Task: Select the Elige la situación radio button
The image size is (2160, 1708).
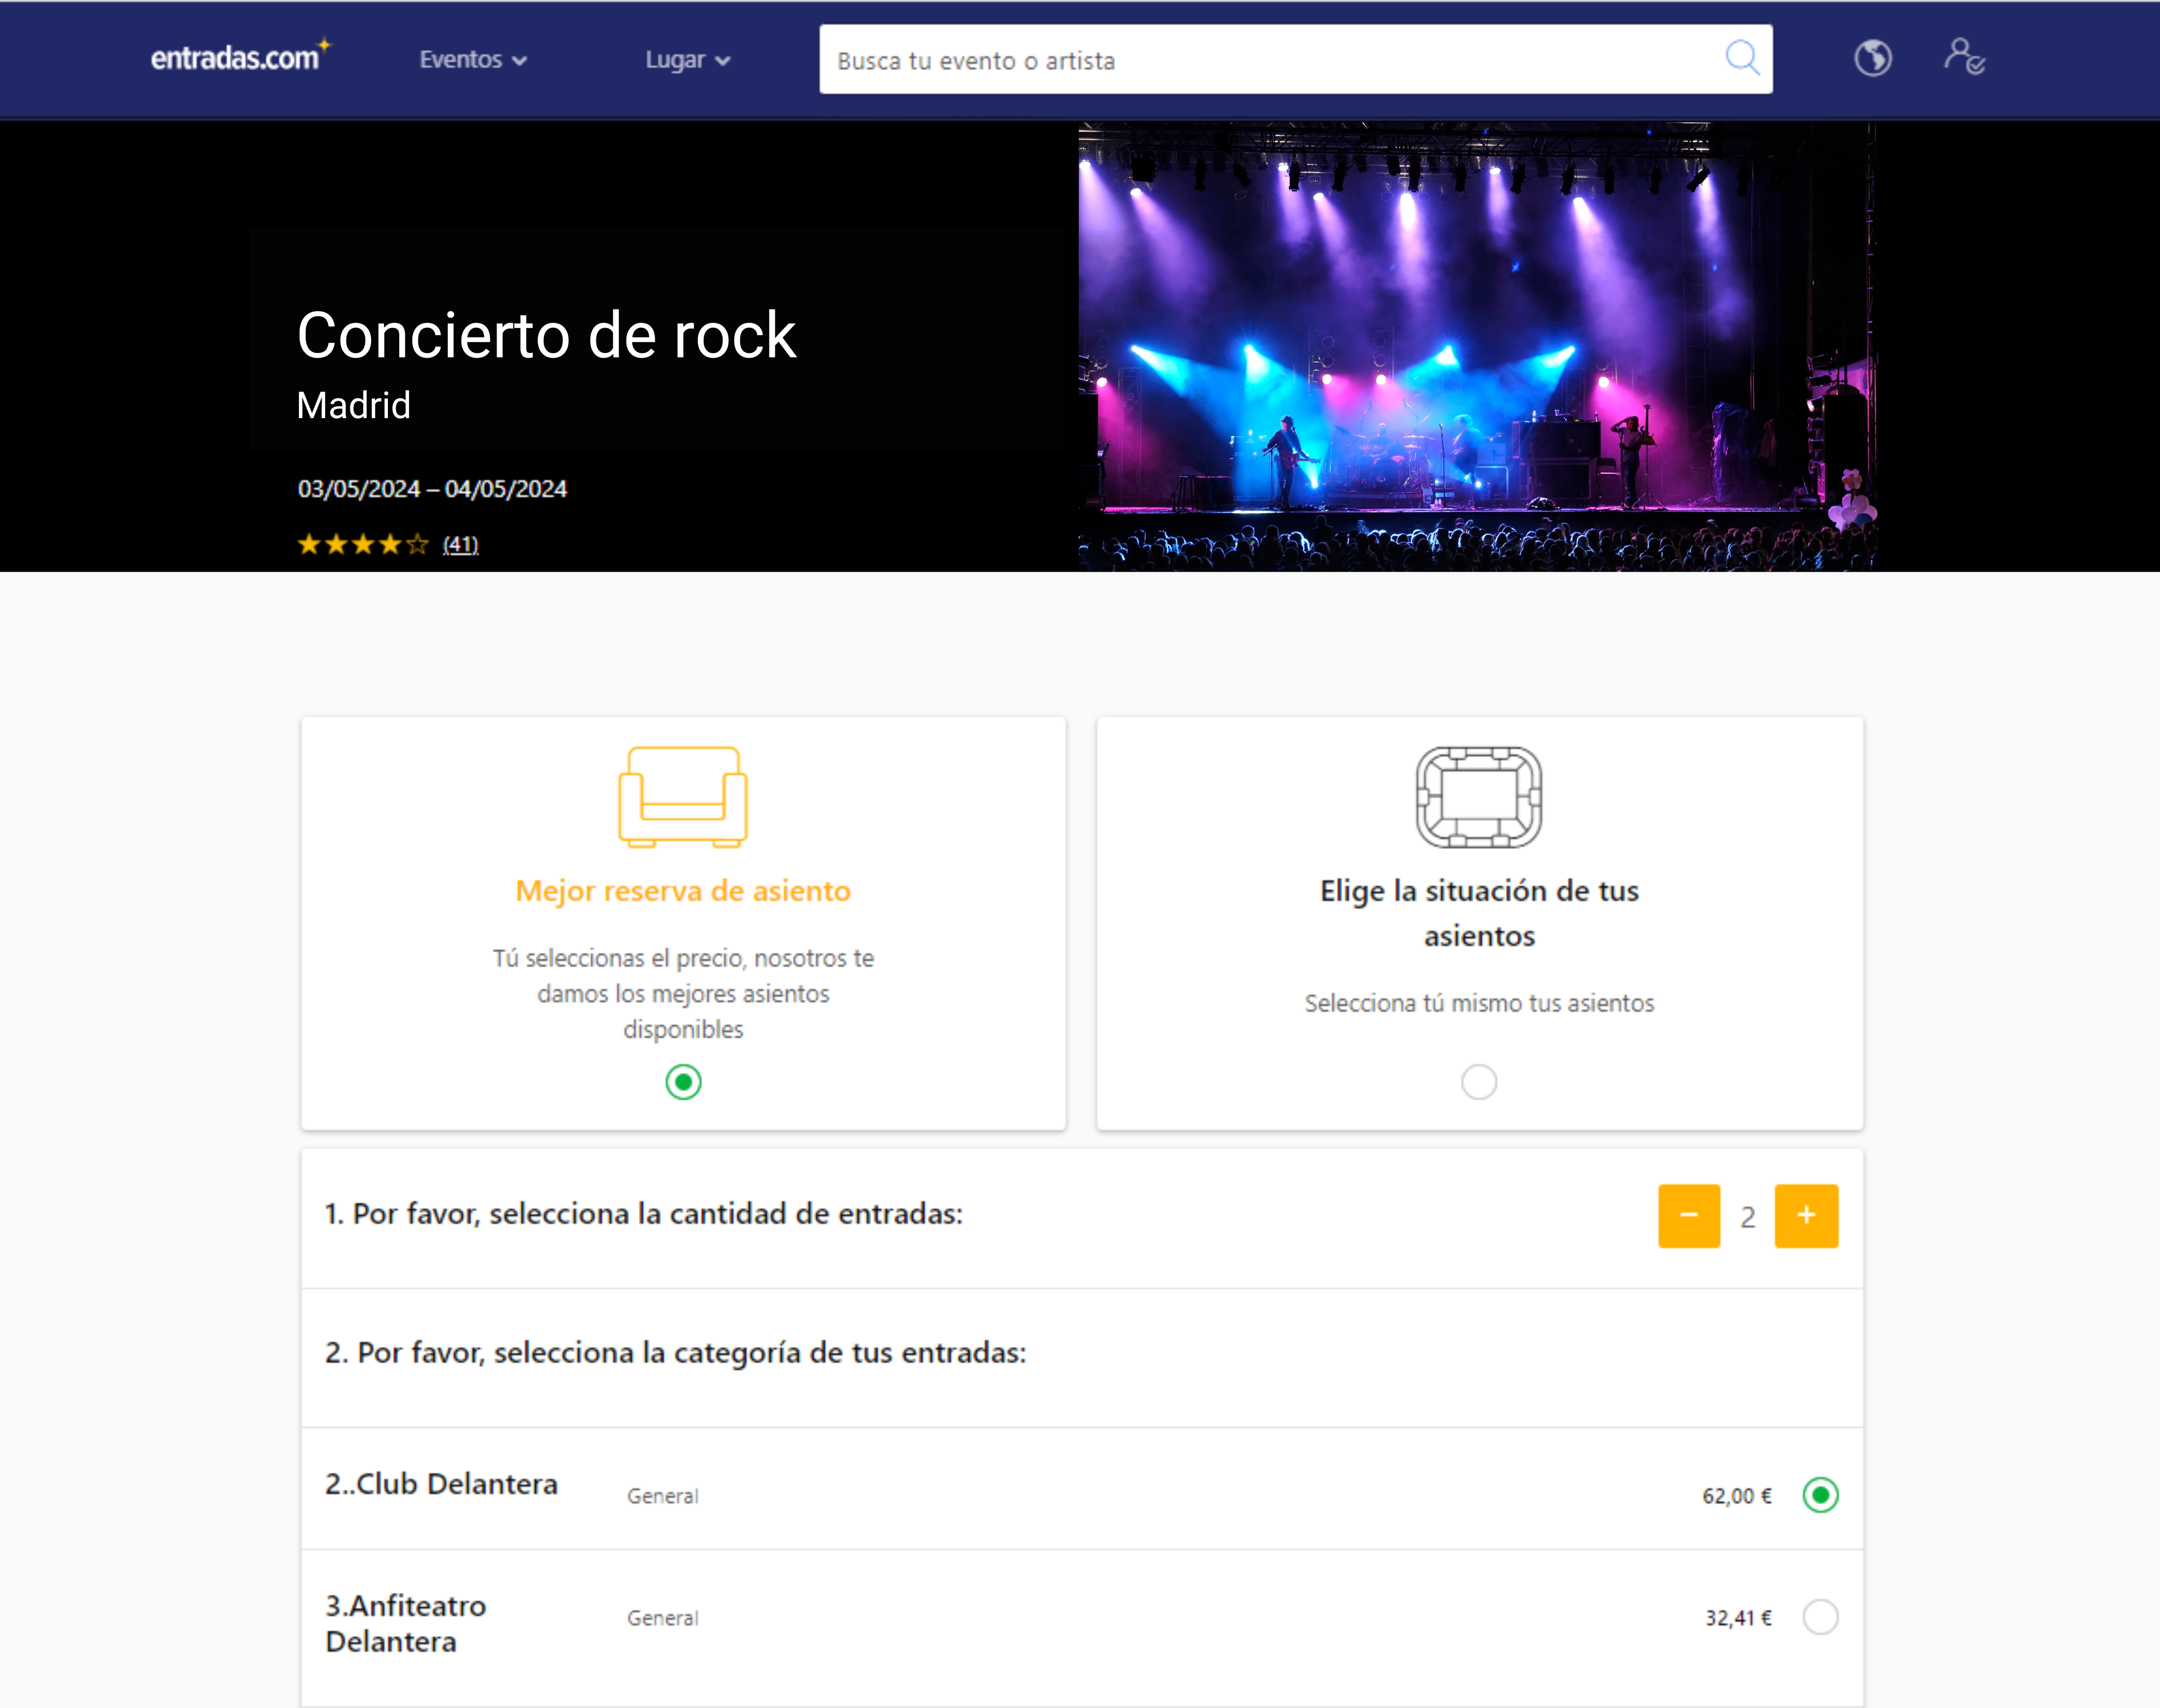Action: pyautogui.click(x=1478, y=1082)
